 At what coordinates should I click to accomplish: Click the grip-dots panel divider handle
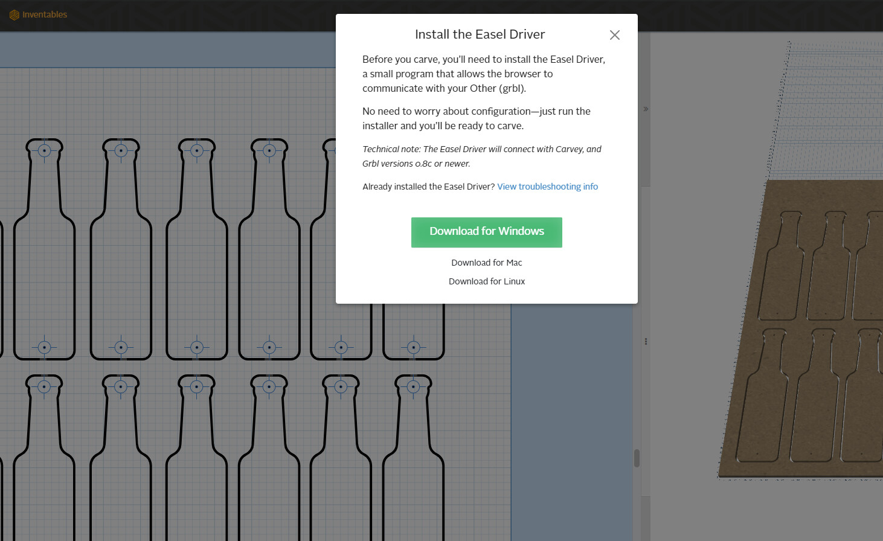[x=646, y=341]
